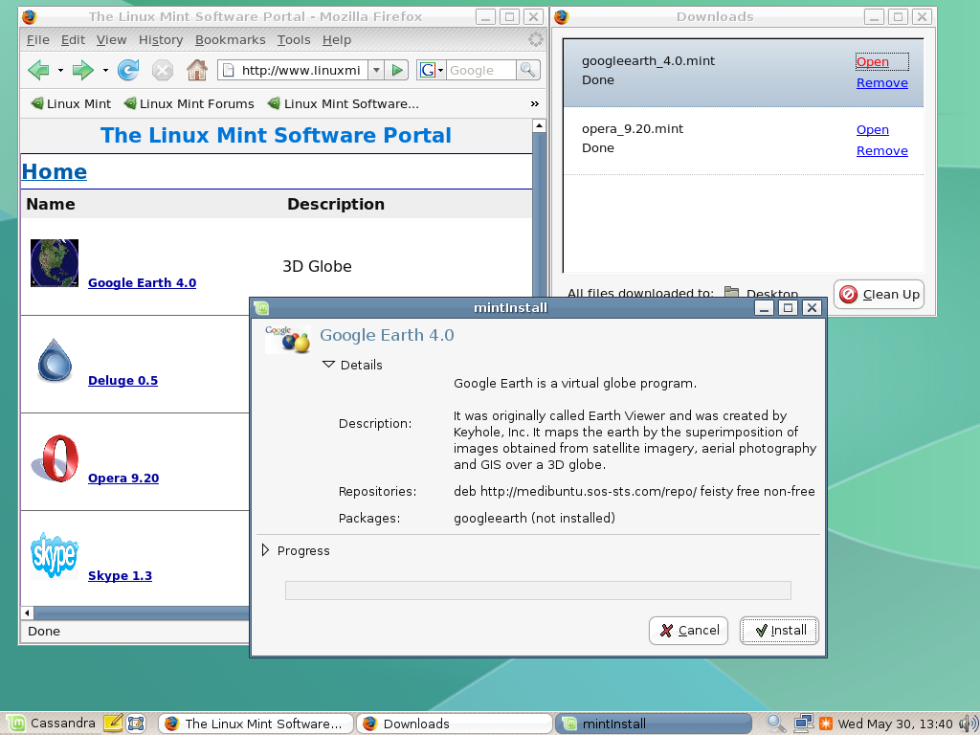
Task: Remove googleearth_4.0.mint from the downloads list
Action: click(881, 82)
